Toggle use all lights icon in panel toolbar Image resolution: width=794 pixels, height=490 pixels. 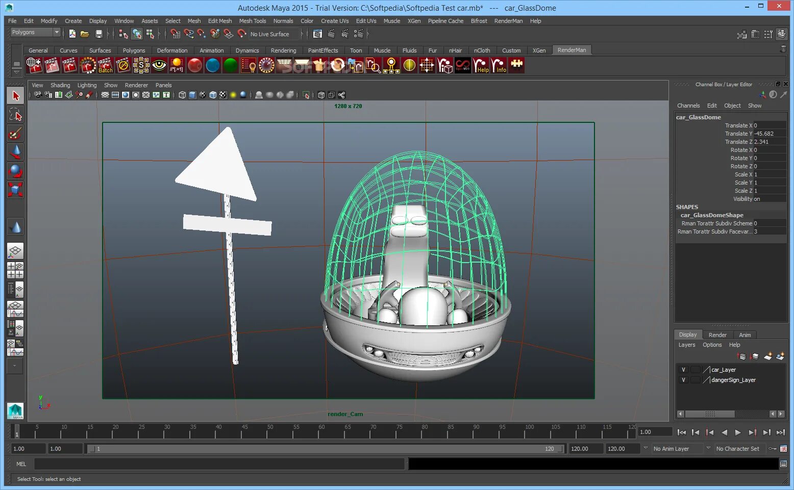(x=233, y=95)
